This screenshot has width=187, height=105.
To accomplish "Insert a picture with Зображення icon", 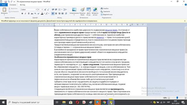I will click(x=74, y=10).
